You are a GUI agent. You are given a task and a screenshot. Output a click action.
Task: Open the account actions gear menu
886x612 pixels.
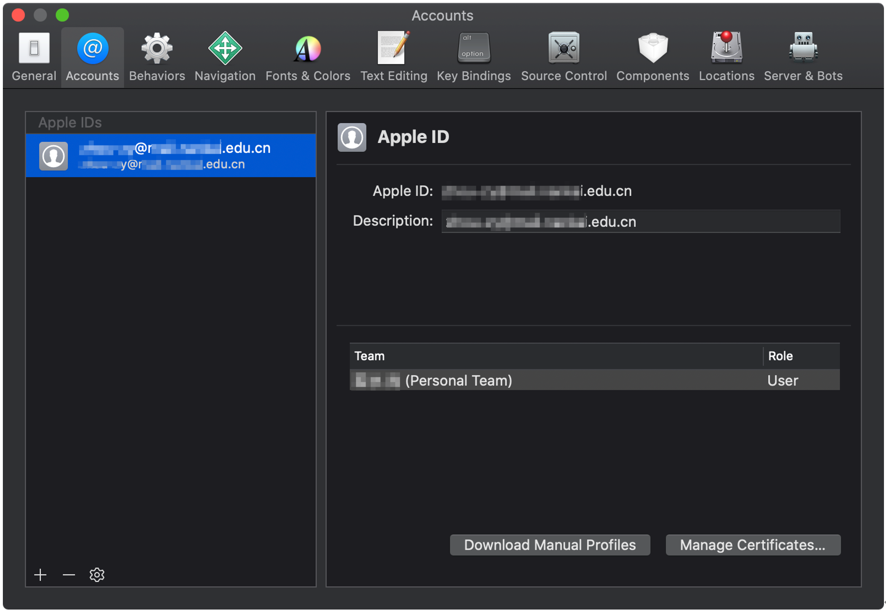coord(97,574)
